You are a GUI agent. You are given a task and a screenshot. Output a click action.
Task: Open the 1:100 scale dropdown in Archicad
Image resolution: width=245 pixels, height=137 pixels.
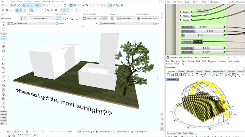click(71, 132)
